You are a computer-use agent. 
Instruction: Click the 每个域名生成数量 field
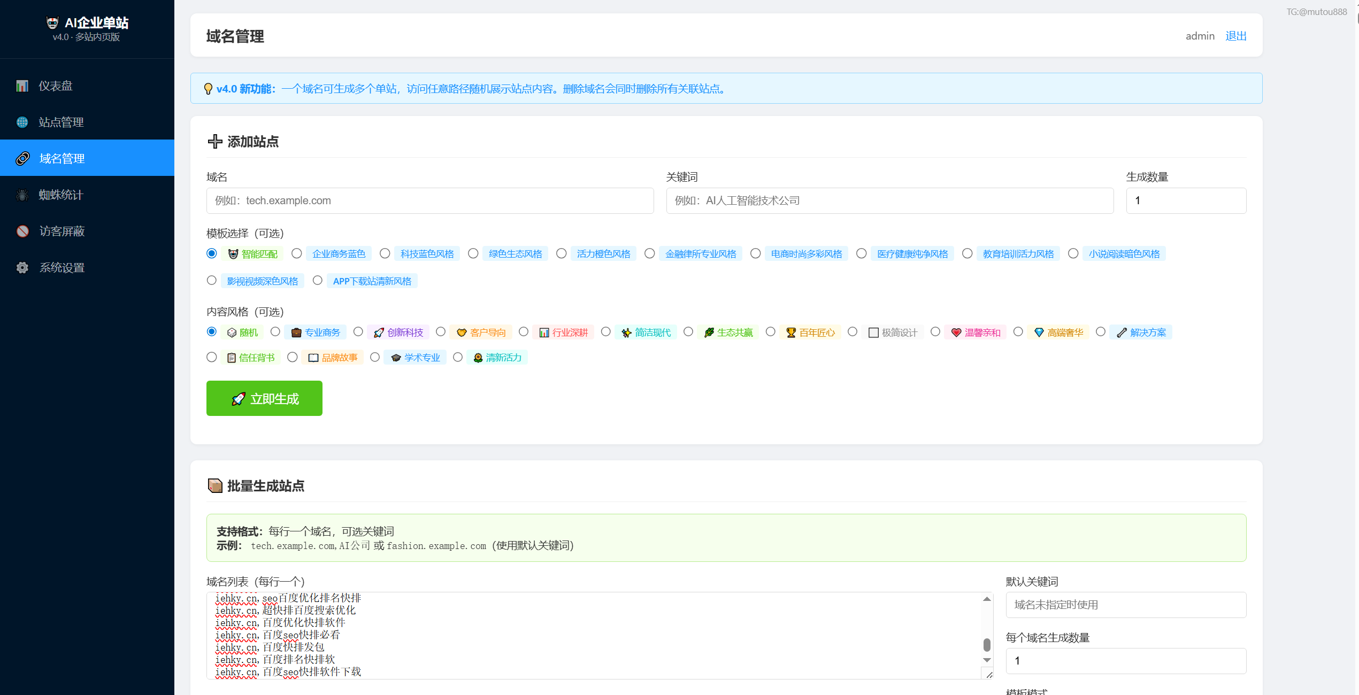[1126, 661]
